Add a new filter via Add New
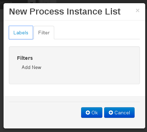This screenshot has height=132, width=147. click(32, 67)
